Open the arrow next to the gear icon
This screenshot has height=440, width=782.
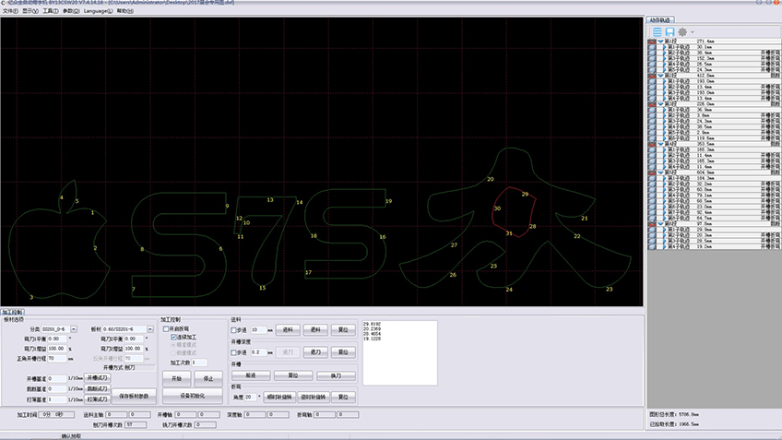click(x=692, y=32)
